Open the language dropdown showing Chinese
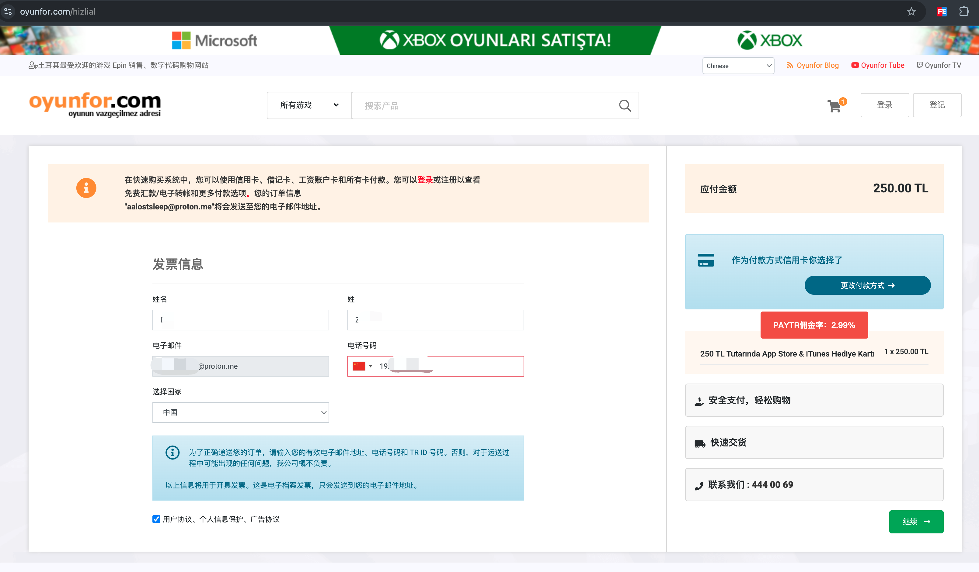 click(738, 66)
